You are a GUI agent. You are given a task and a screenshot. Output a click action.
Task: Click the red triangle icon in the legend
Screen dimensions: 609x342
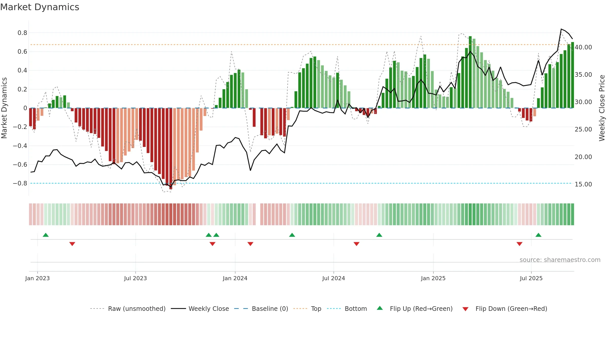[465, 309]
